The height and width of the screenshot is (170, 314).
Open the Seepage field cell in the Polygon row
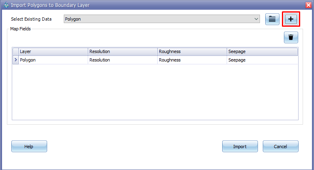[x=262, y=60]
